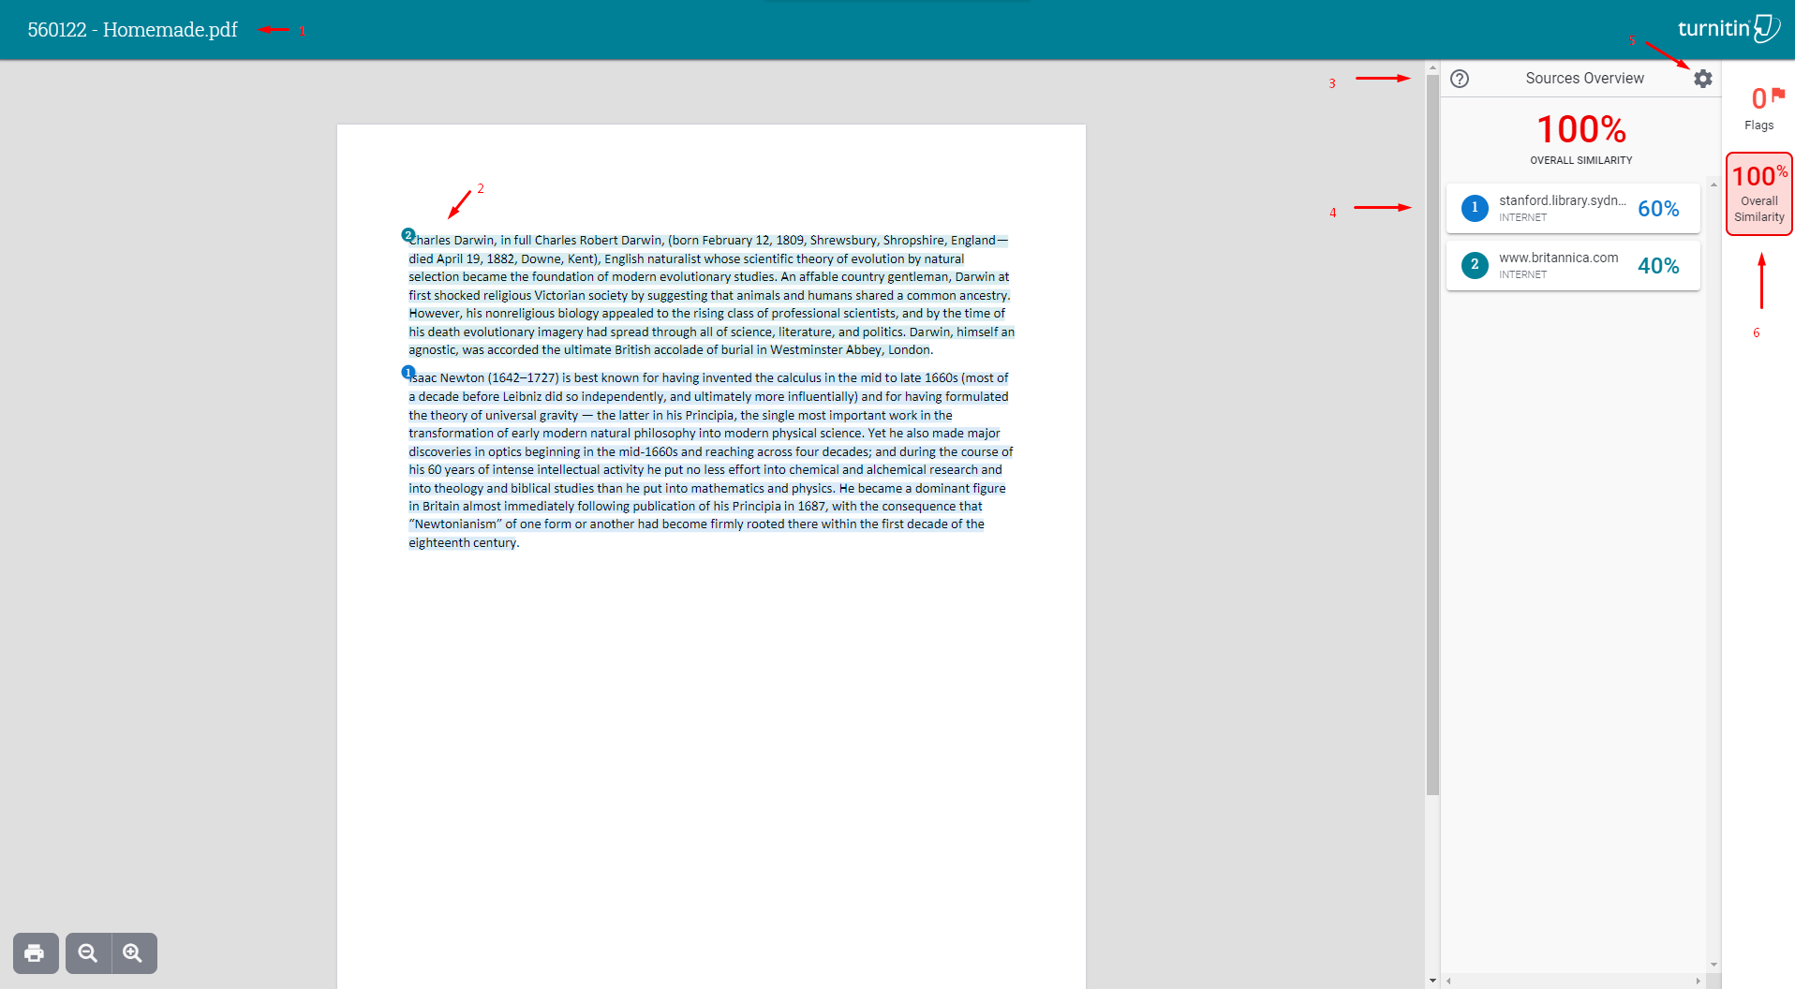Image resolution: width=1795 pixels, height=989 pixels.
Task: Open the print dialog
Action: pos(35,952)
